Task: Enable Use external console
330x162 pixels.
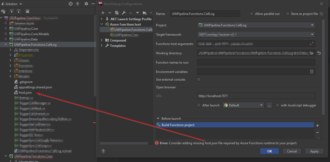Action: click(x=199, y=79)
